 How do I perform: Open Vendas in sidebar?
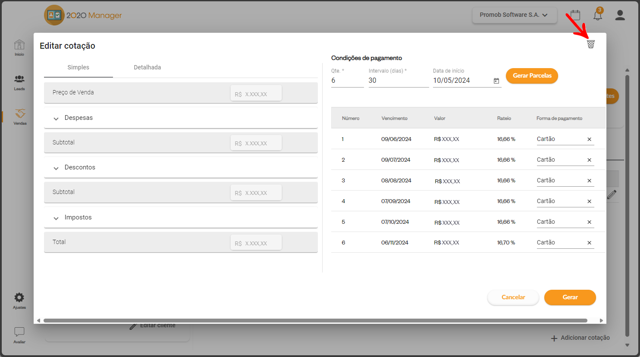coord(20,117)
